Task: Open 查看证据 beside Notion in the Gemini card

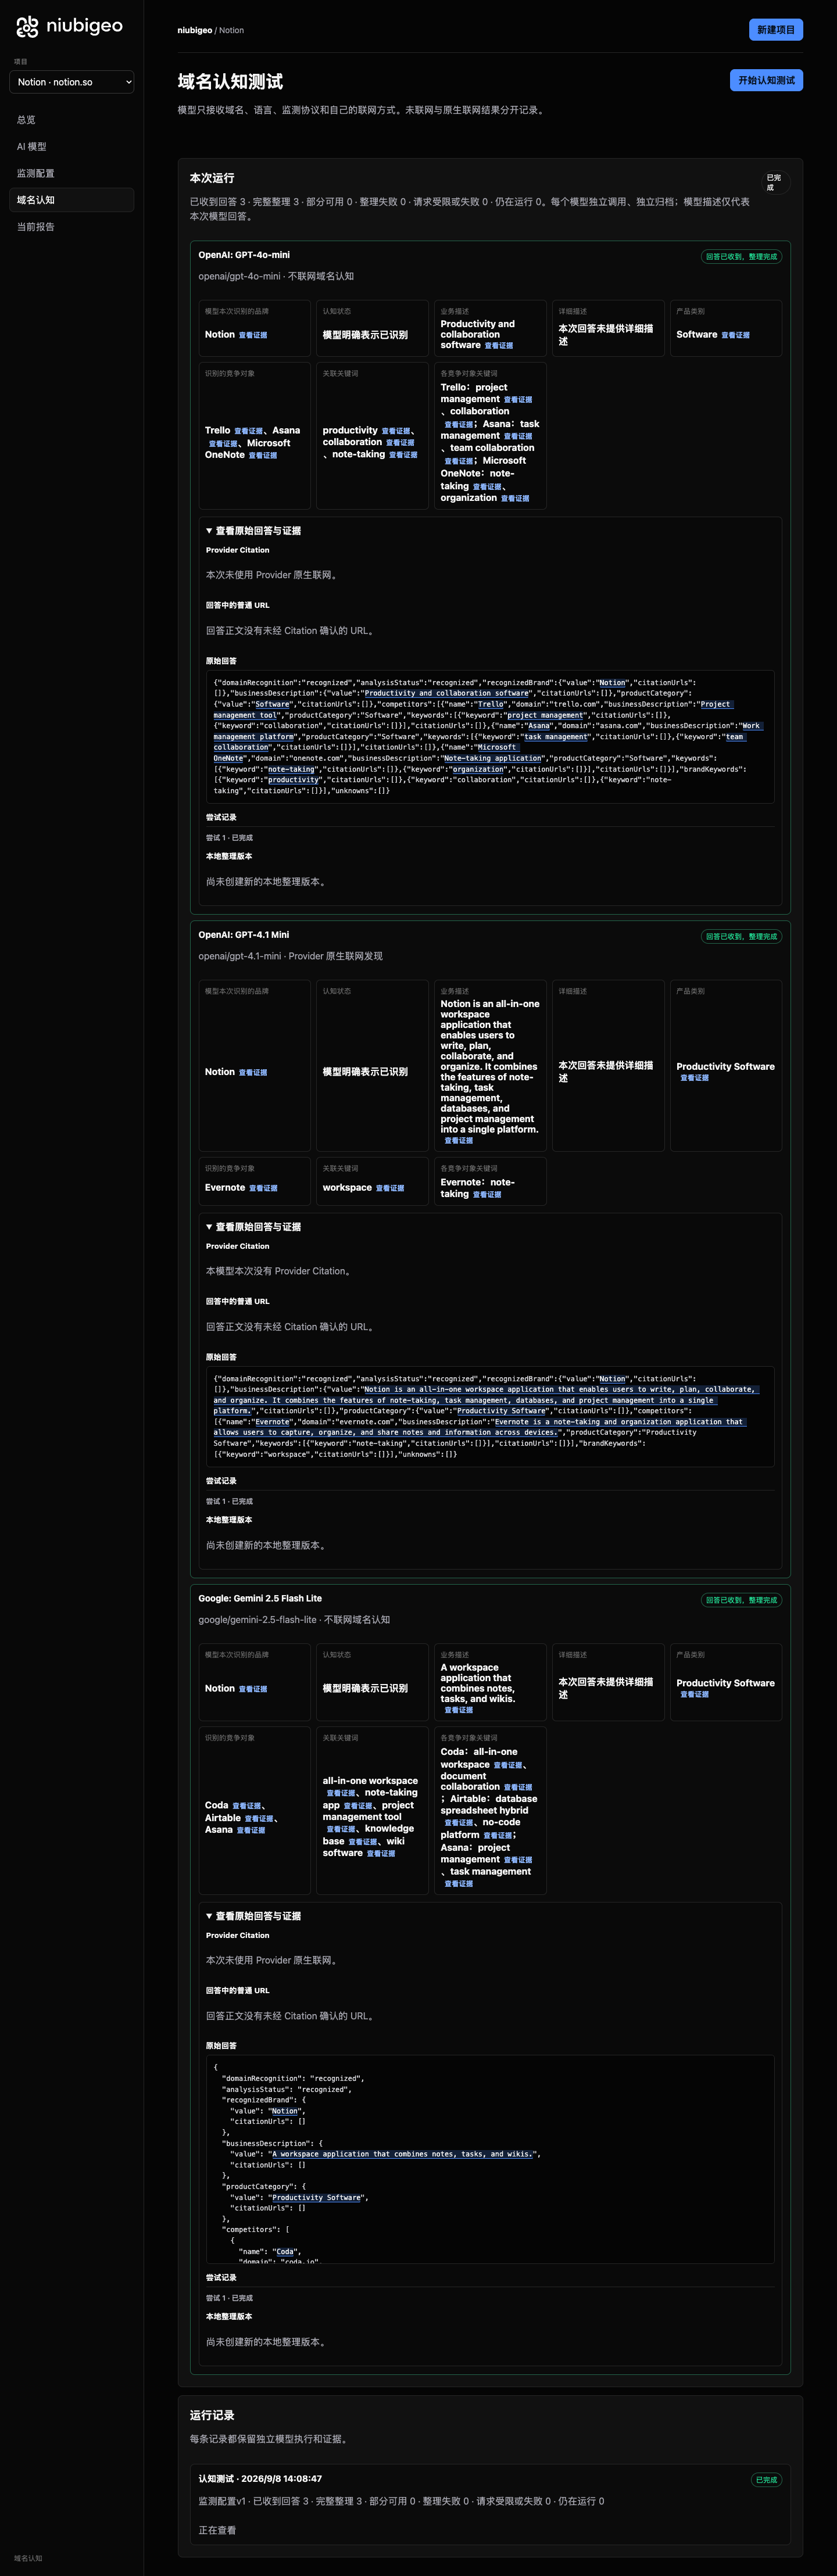Action: [x=253, y=1689]
